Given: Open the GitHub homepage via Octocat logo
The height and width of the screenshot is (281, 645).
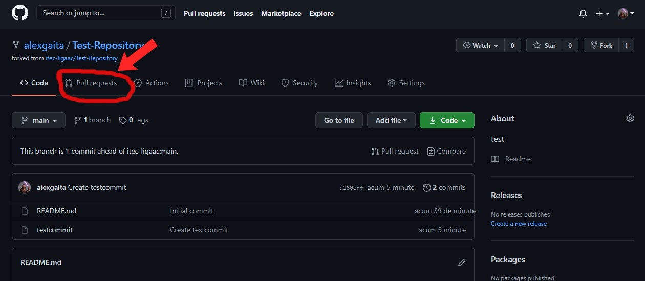Looking at the screenshot, I should (x=19, y=13).
